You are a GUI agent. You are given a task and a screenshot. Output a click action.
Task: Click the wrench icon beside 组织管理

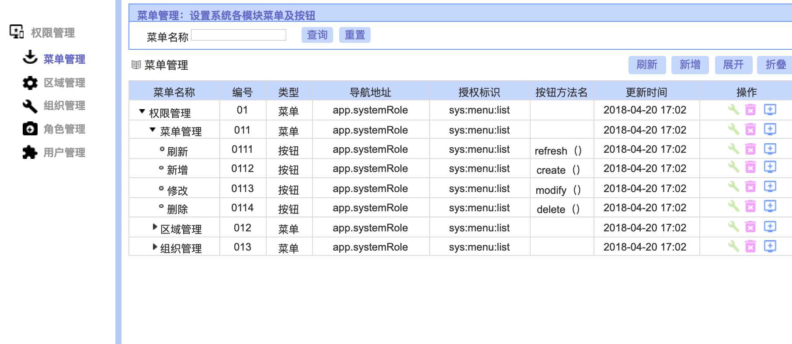point(30,106)
